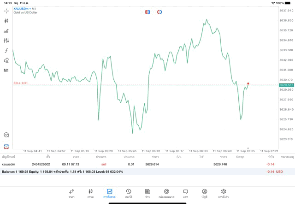Activate the crosshair cursor tool
Viewport: 295px width, 206px height.
[6, 11]
